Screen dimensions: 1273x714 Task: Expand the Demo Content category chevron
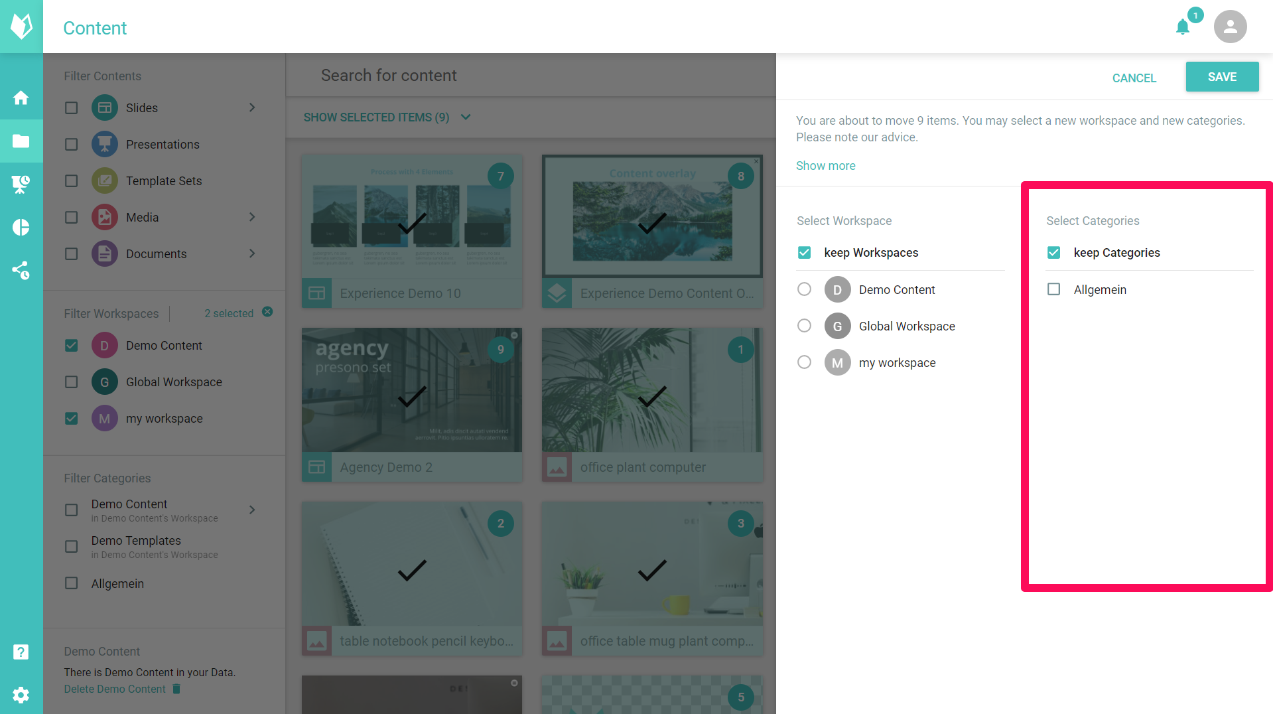tap(252, 510)
